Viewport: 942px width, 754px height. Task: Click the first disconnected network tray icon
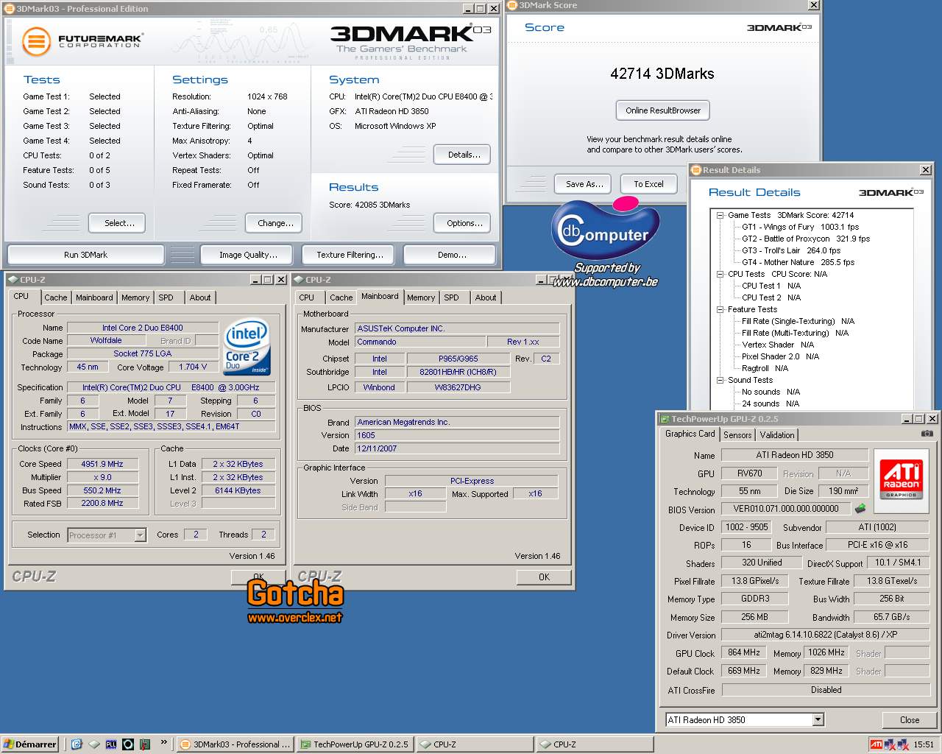890,744
